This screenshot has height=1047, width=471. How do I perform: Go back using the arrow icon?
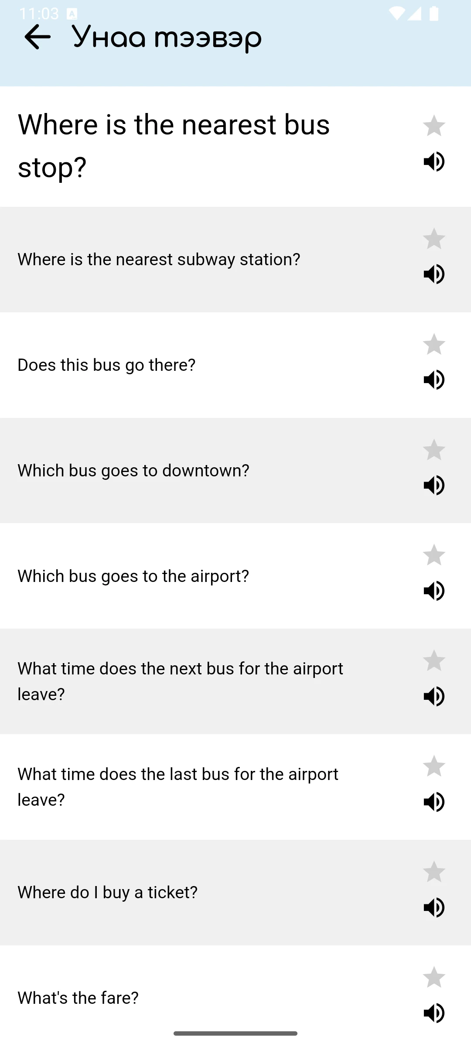[38, 37]
